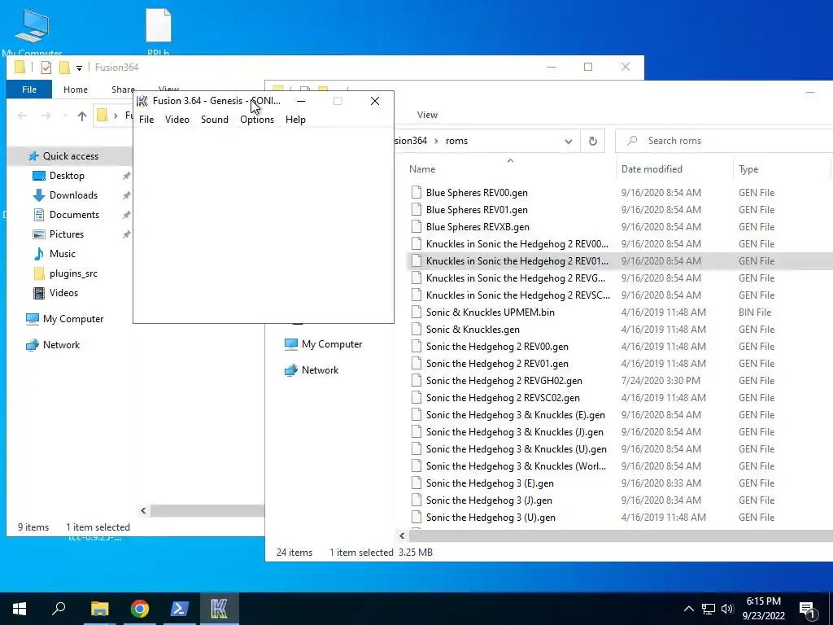Image resolution: width=833 pixels, height=625 pixels.
Task: Select Desktop folder icon in sidebar
Action: pos(39,176)
